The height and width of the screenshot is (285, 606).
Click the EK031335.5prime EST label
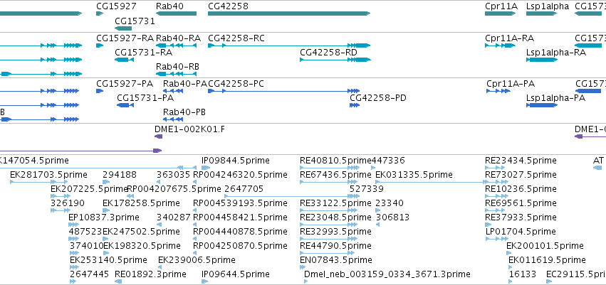414,175
